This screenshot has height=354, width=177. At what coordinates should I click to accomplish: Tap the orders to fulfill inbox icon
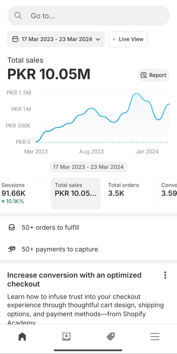pyautogui.click(x=12, y=227)
